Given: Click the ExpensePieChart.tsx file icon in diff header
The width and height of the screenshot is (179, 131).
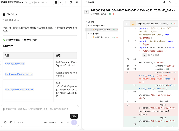Looking at the screenshot, I should pos(133,24).
